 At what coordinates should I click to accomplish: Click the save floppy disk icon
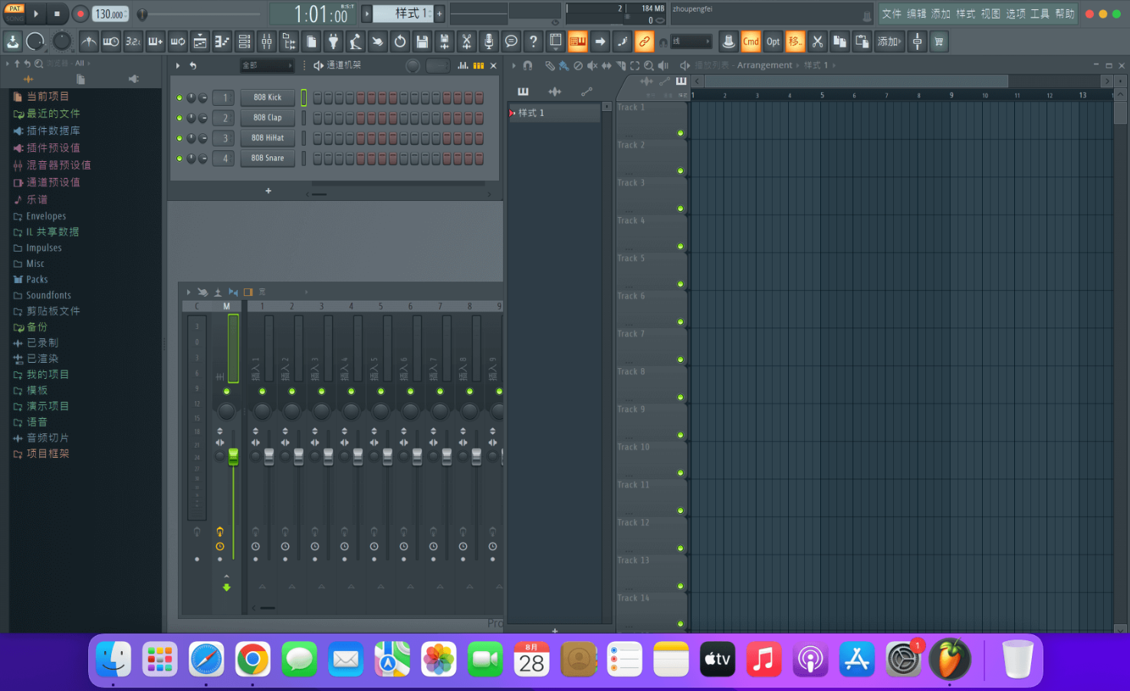[x=422, y=41]
